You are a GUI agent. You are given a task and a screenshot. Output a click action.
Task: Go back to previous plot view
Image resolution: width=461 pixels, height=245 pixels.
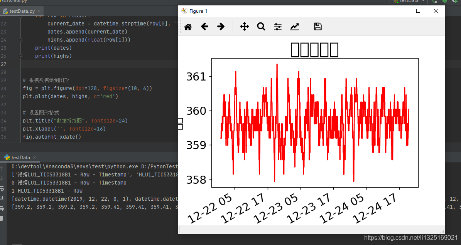pos(204,27)
